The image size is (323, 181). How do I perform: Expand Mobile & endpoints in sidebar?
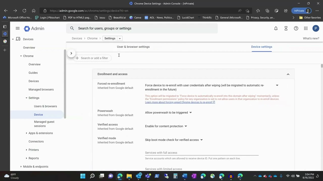tap(21, 166)
